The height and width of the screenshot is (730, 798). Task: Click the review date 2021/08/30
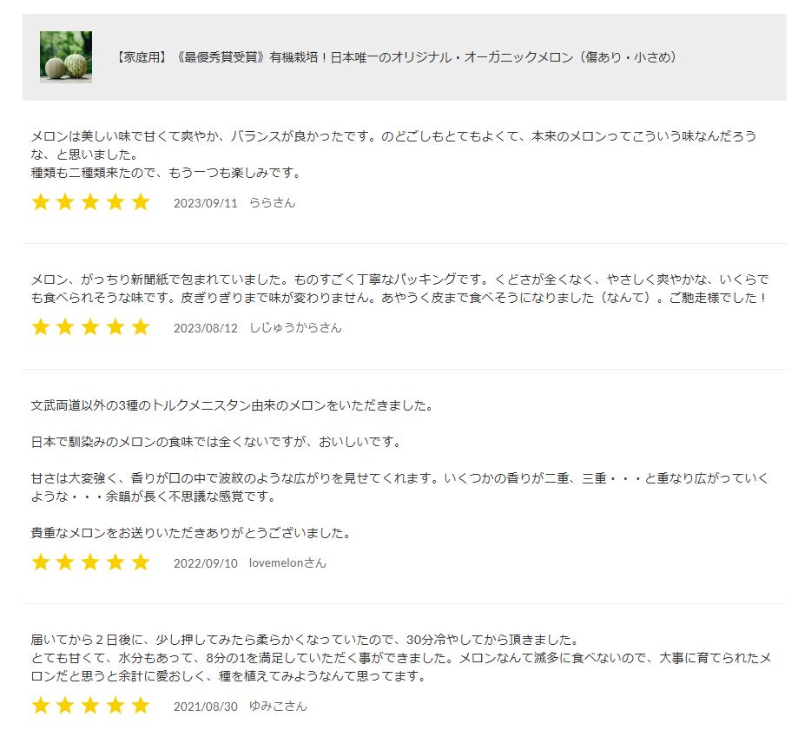click(205, 707)
